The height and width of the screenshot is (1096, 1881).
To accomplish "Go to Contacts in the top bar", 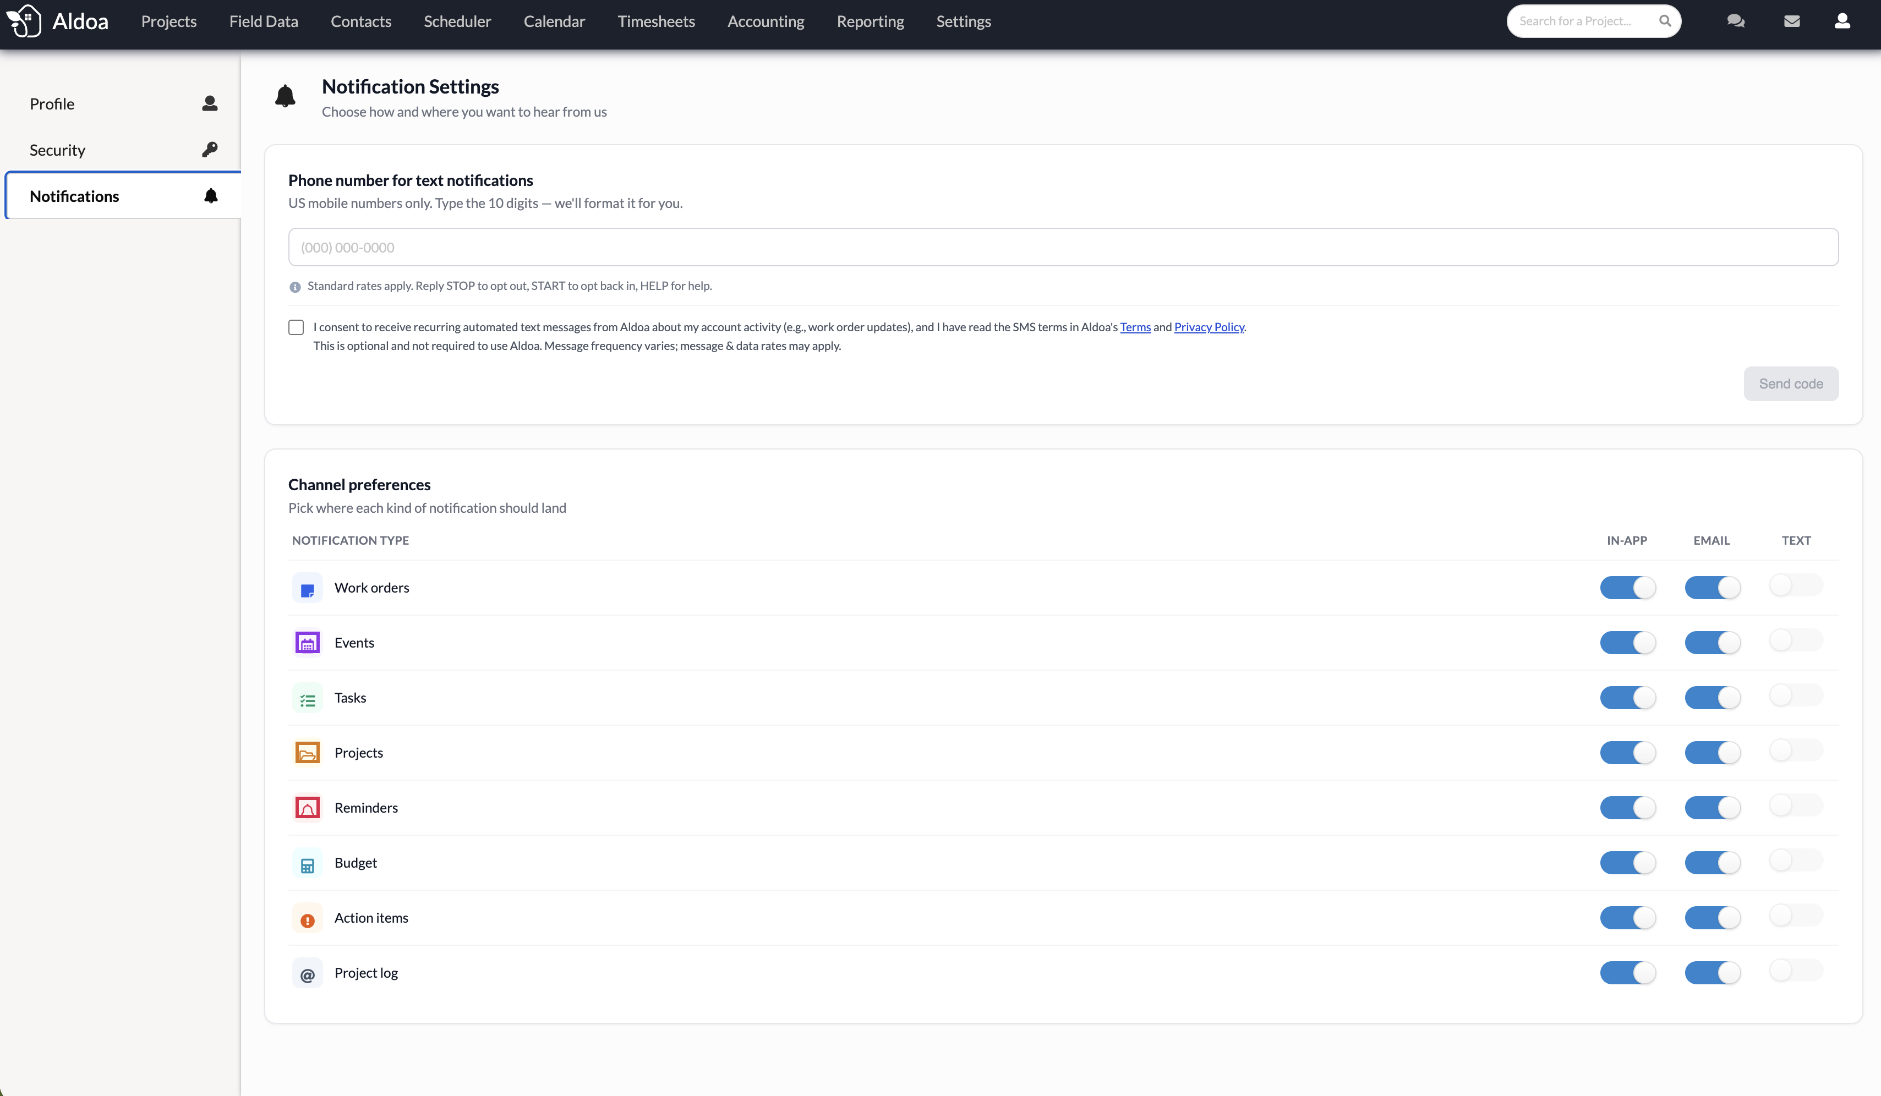I will (x=360, y=21).
